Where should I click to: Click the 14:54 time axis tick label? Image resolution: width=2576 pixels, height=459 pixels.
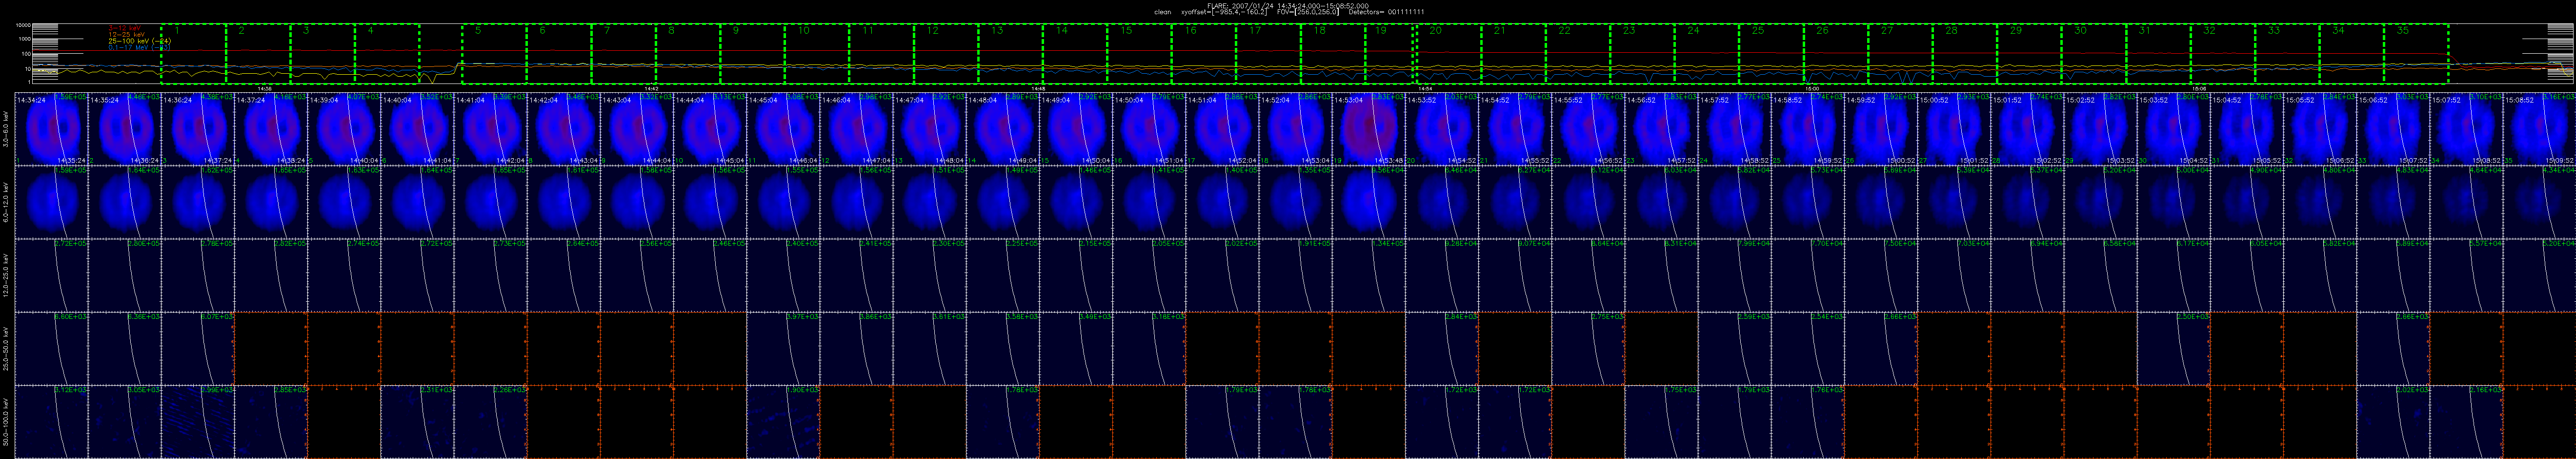point(1426,88)
